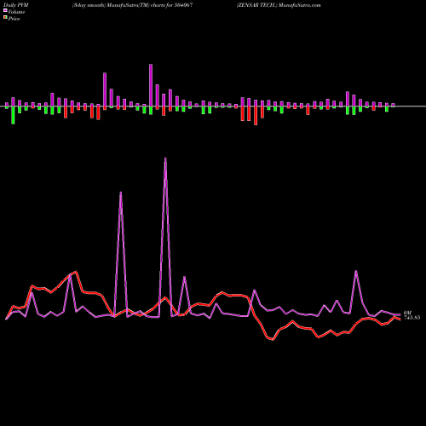Click the '745.85' price value label

(412, 318)
